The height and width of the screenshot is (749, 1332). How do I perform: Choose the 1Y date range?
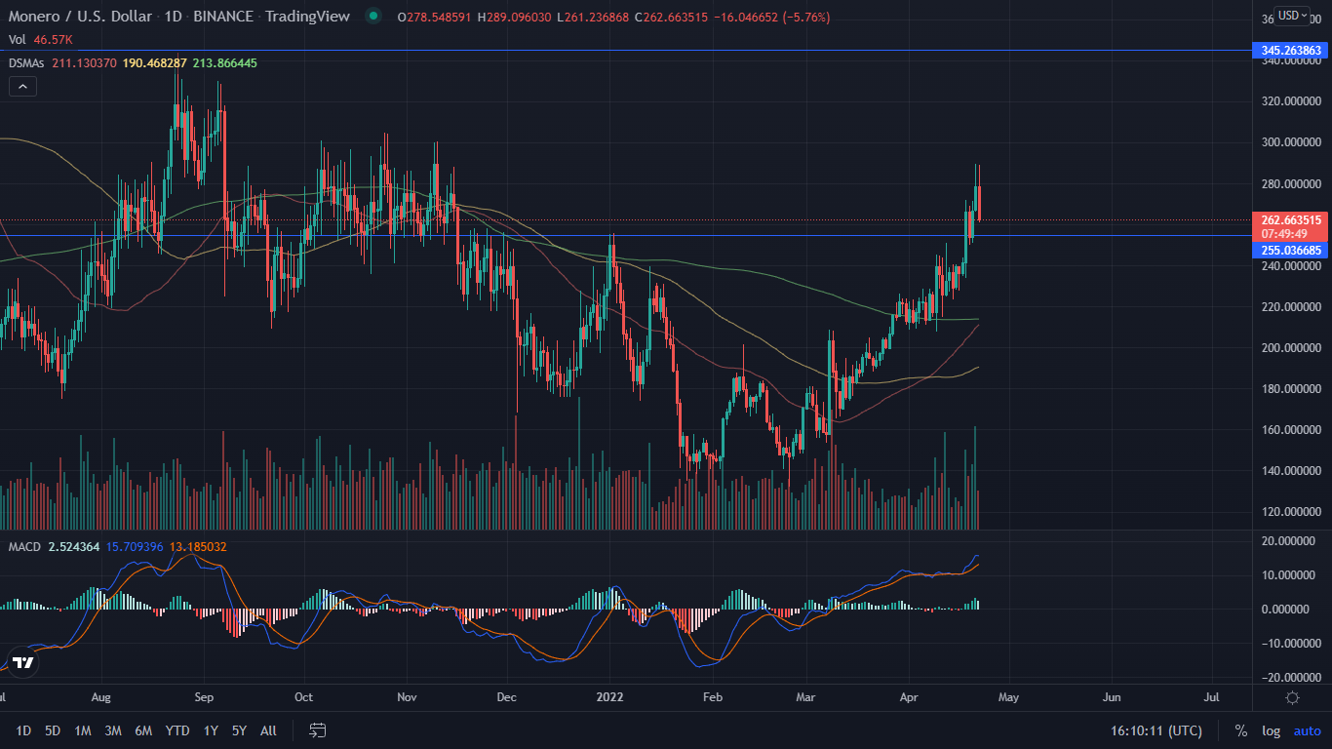point(211,730)
